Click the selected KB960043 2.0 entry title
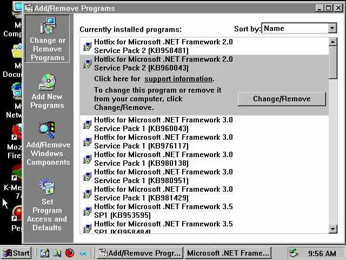The image size is (346, 260). click(163, 64)
